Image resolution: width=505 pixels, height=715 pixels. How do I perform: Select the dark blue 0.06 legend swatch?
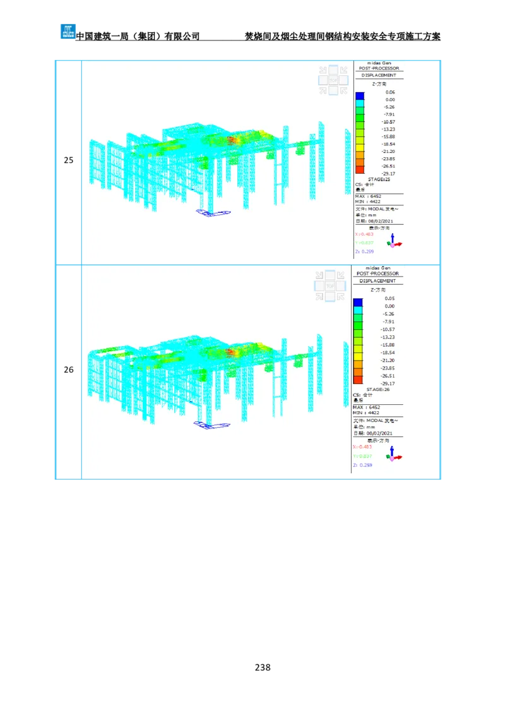359,95
